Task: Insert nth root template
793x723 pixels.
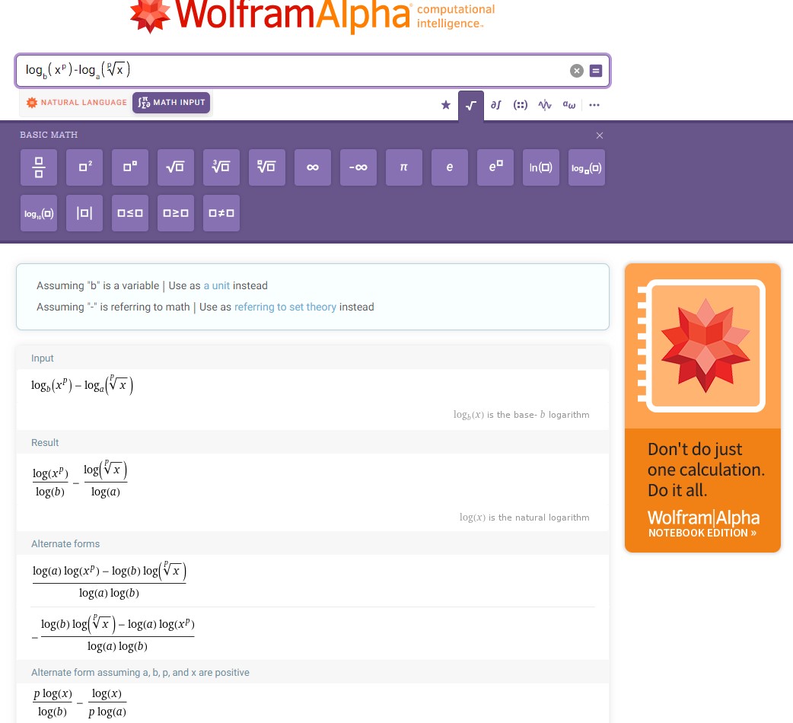Action: tap(267, 167)
